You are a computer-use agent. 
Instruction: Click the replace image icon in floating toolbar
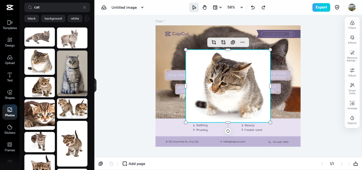[x=223, y=42]
